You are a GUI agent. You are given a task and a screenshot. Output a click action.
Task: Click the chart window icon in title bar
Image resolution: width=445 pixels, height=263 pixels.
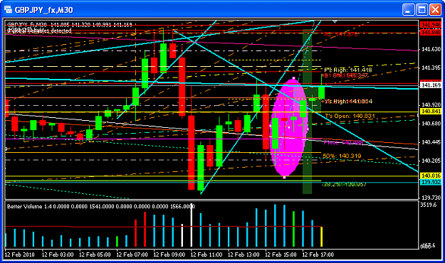click(8, 10)
